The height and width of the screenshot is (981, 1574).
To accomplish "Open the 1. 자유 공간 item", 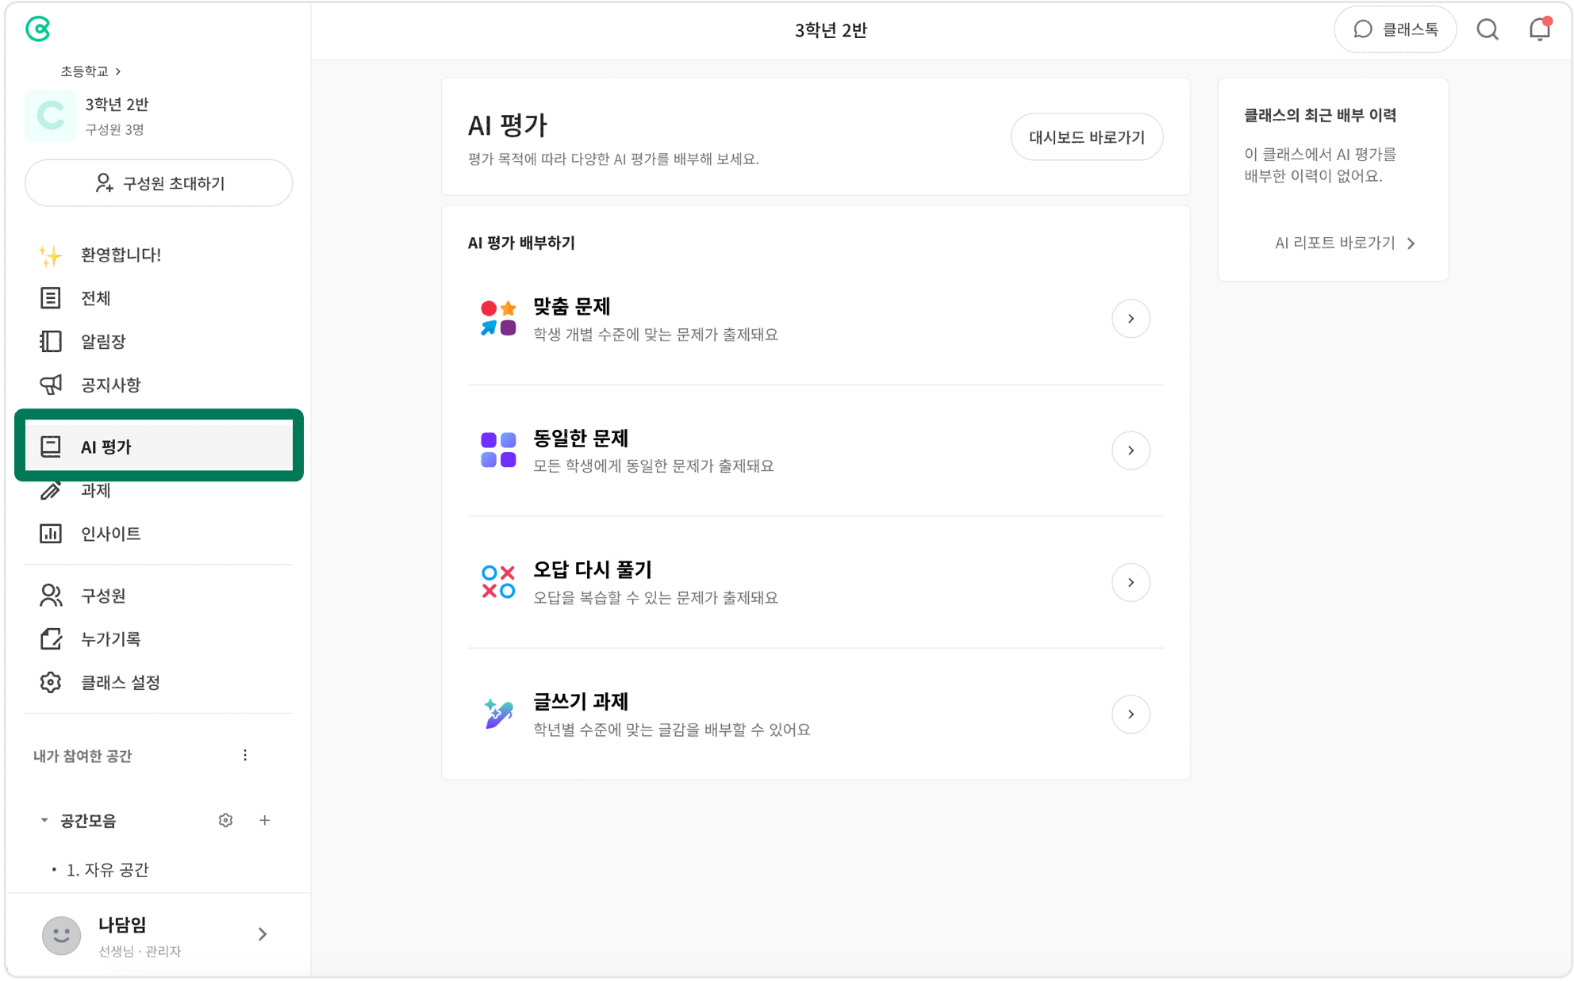I will [108, 870].
